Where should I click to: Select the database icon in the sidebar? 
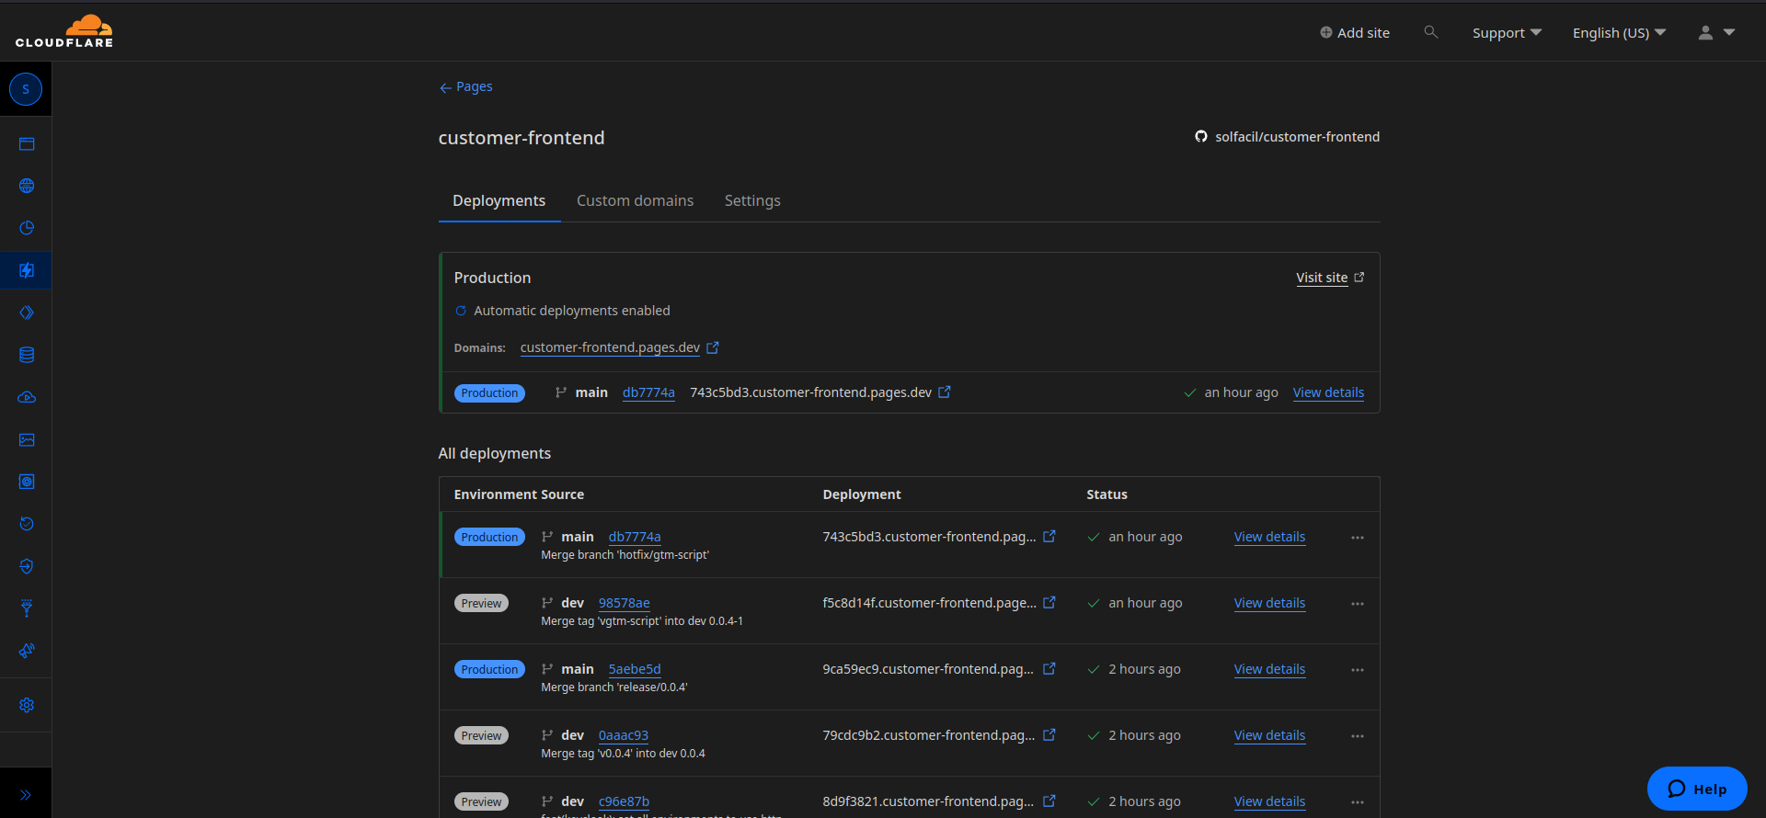[27, 355]
